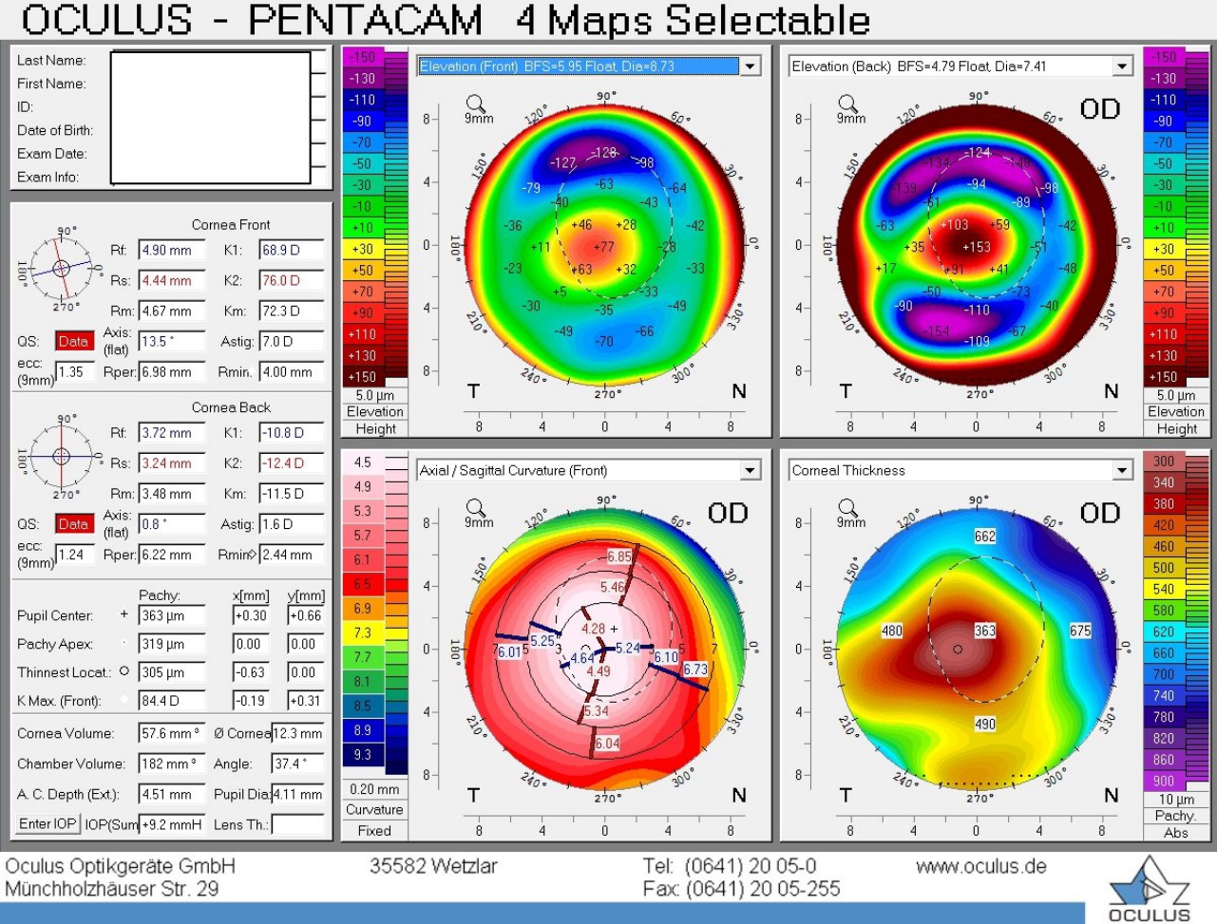Click the 675 value on thickness map
This screenshot has height=924, width=1217.
1080,631
